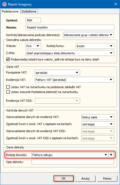Screen dimensions: 120x185
Task: Click the plus icon beside Rodzaj dowodu
Action: [111, 155]
